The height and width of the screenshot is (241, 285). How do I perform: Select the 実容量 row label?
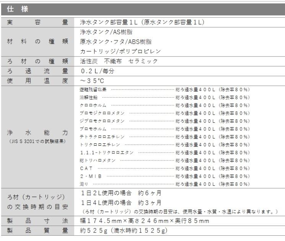coord(37,22)
